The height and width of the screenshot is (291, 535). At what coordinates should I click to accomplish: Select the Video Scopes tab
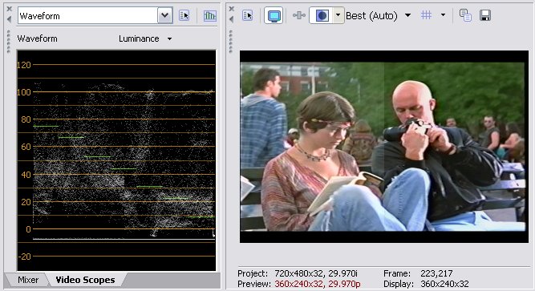coord(85,280)
